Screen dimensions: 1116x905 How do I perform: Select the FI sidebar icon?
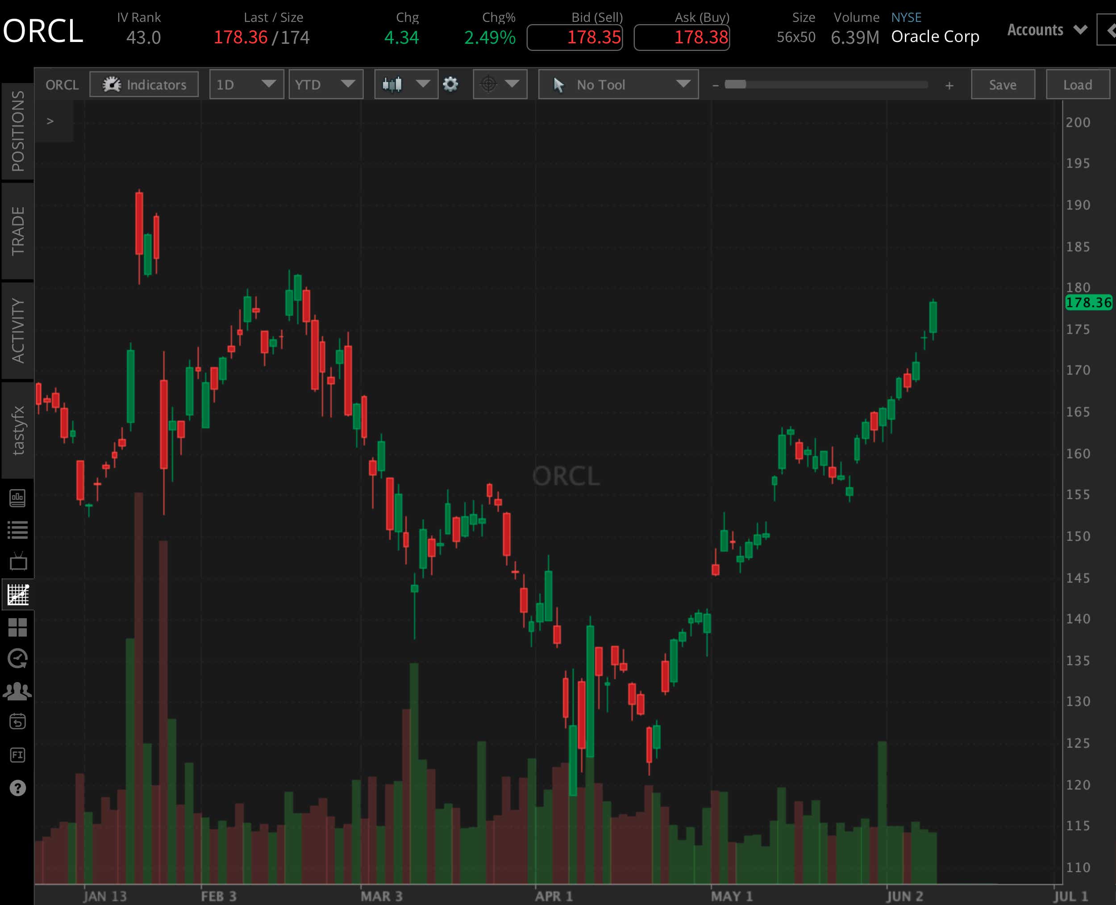pyautogui.click(x=18, y=755)
